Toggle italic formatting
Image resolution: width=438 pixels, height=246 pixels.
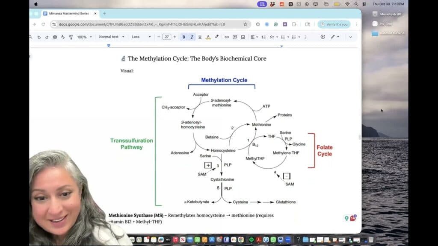tap(192, 37)
